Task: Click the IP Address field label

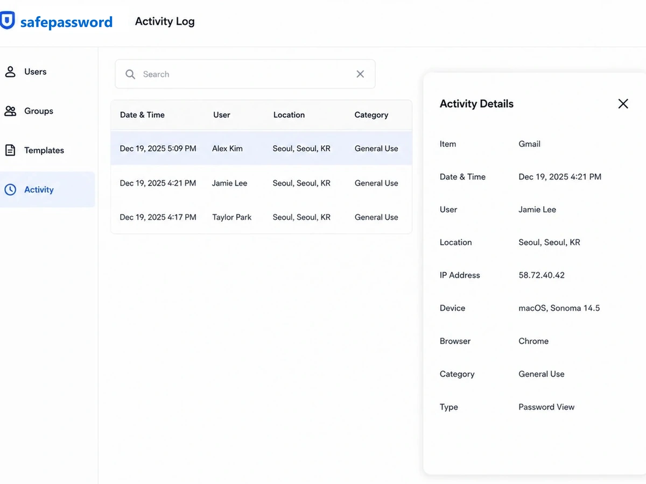Action: (x=460, y=275)
